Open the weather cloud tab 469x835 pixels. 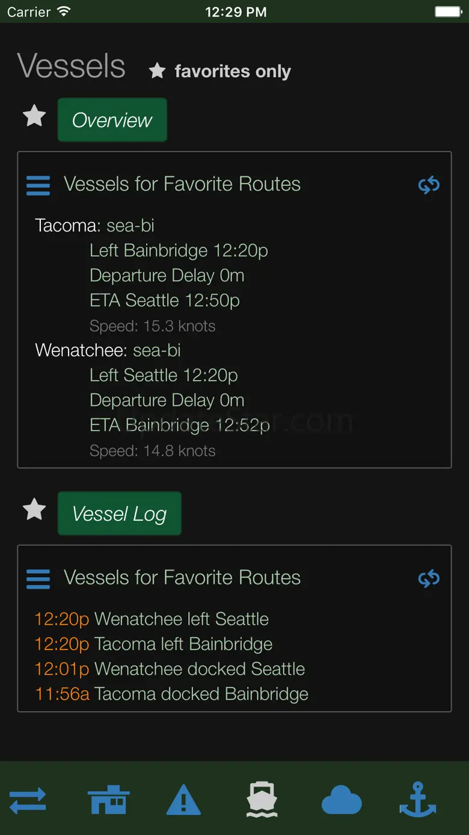341,801
